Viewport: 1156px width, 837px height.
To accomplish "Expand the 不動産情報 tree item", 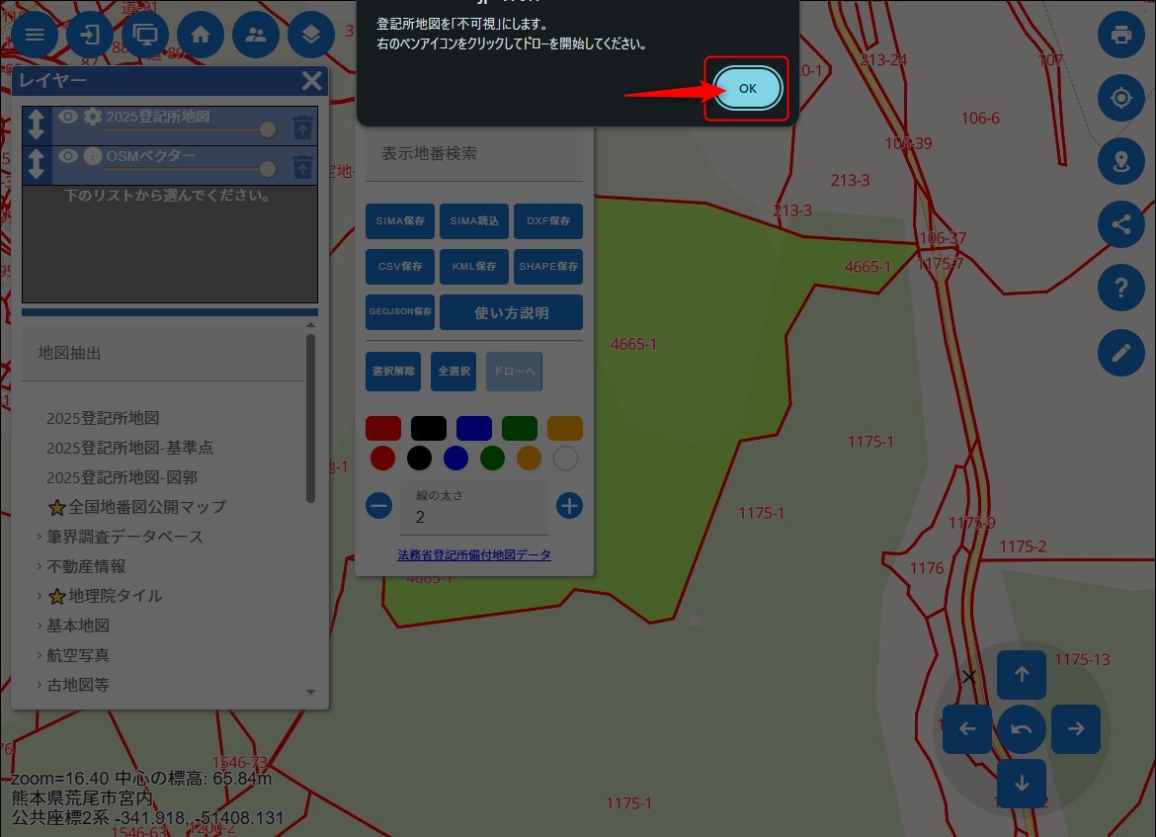I will 86,566.
